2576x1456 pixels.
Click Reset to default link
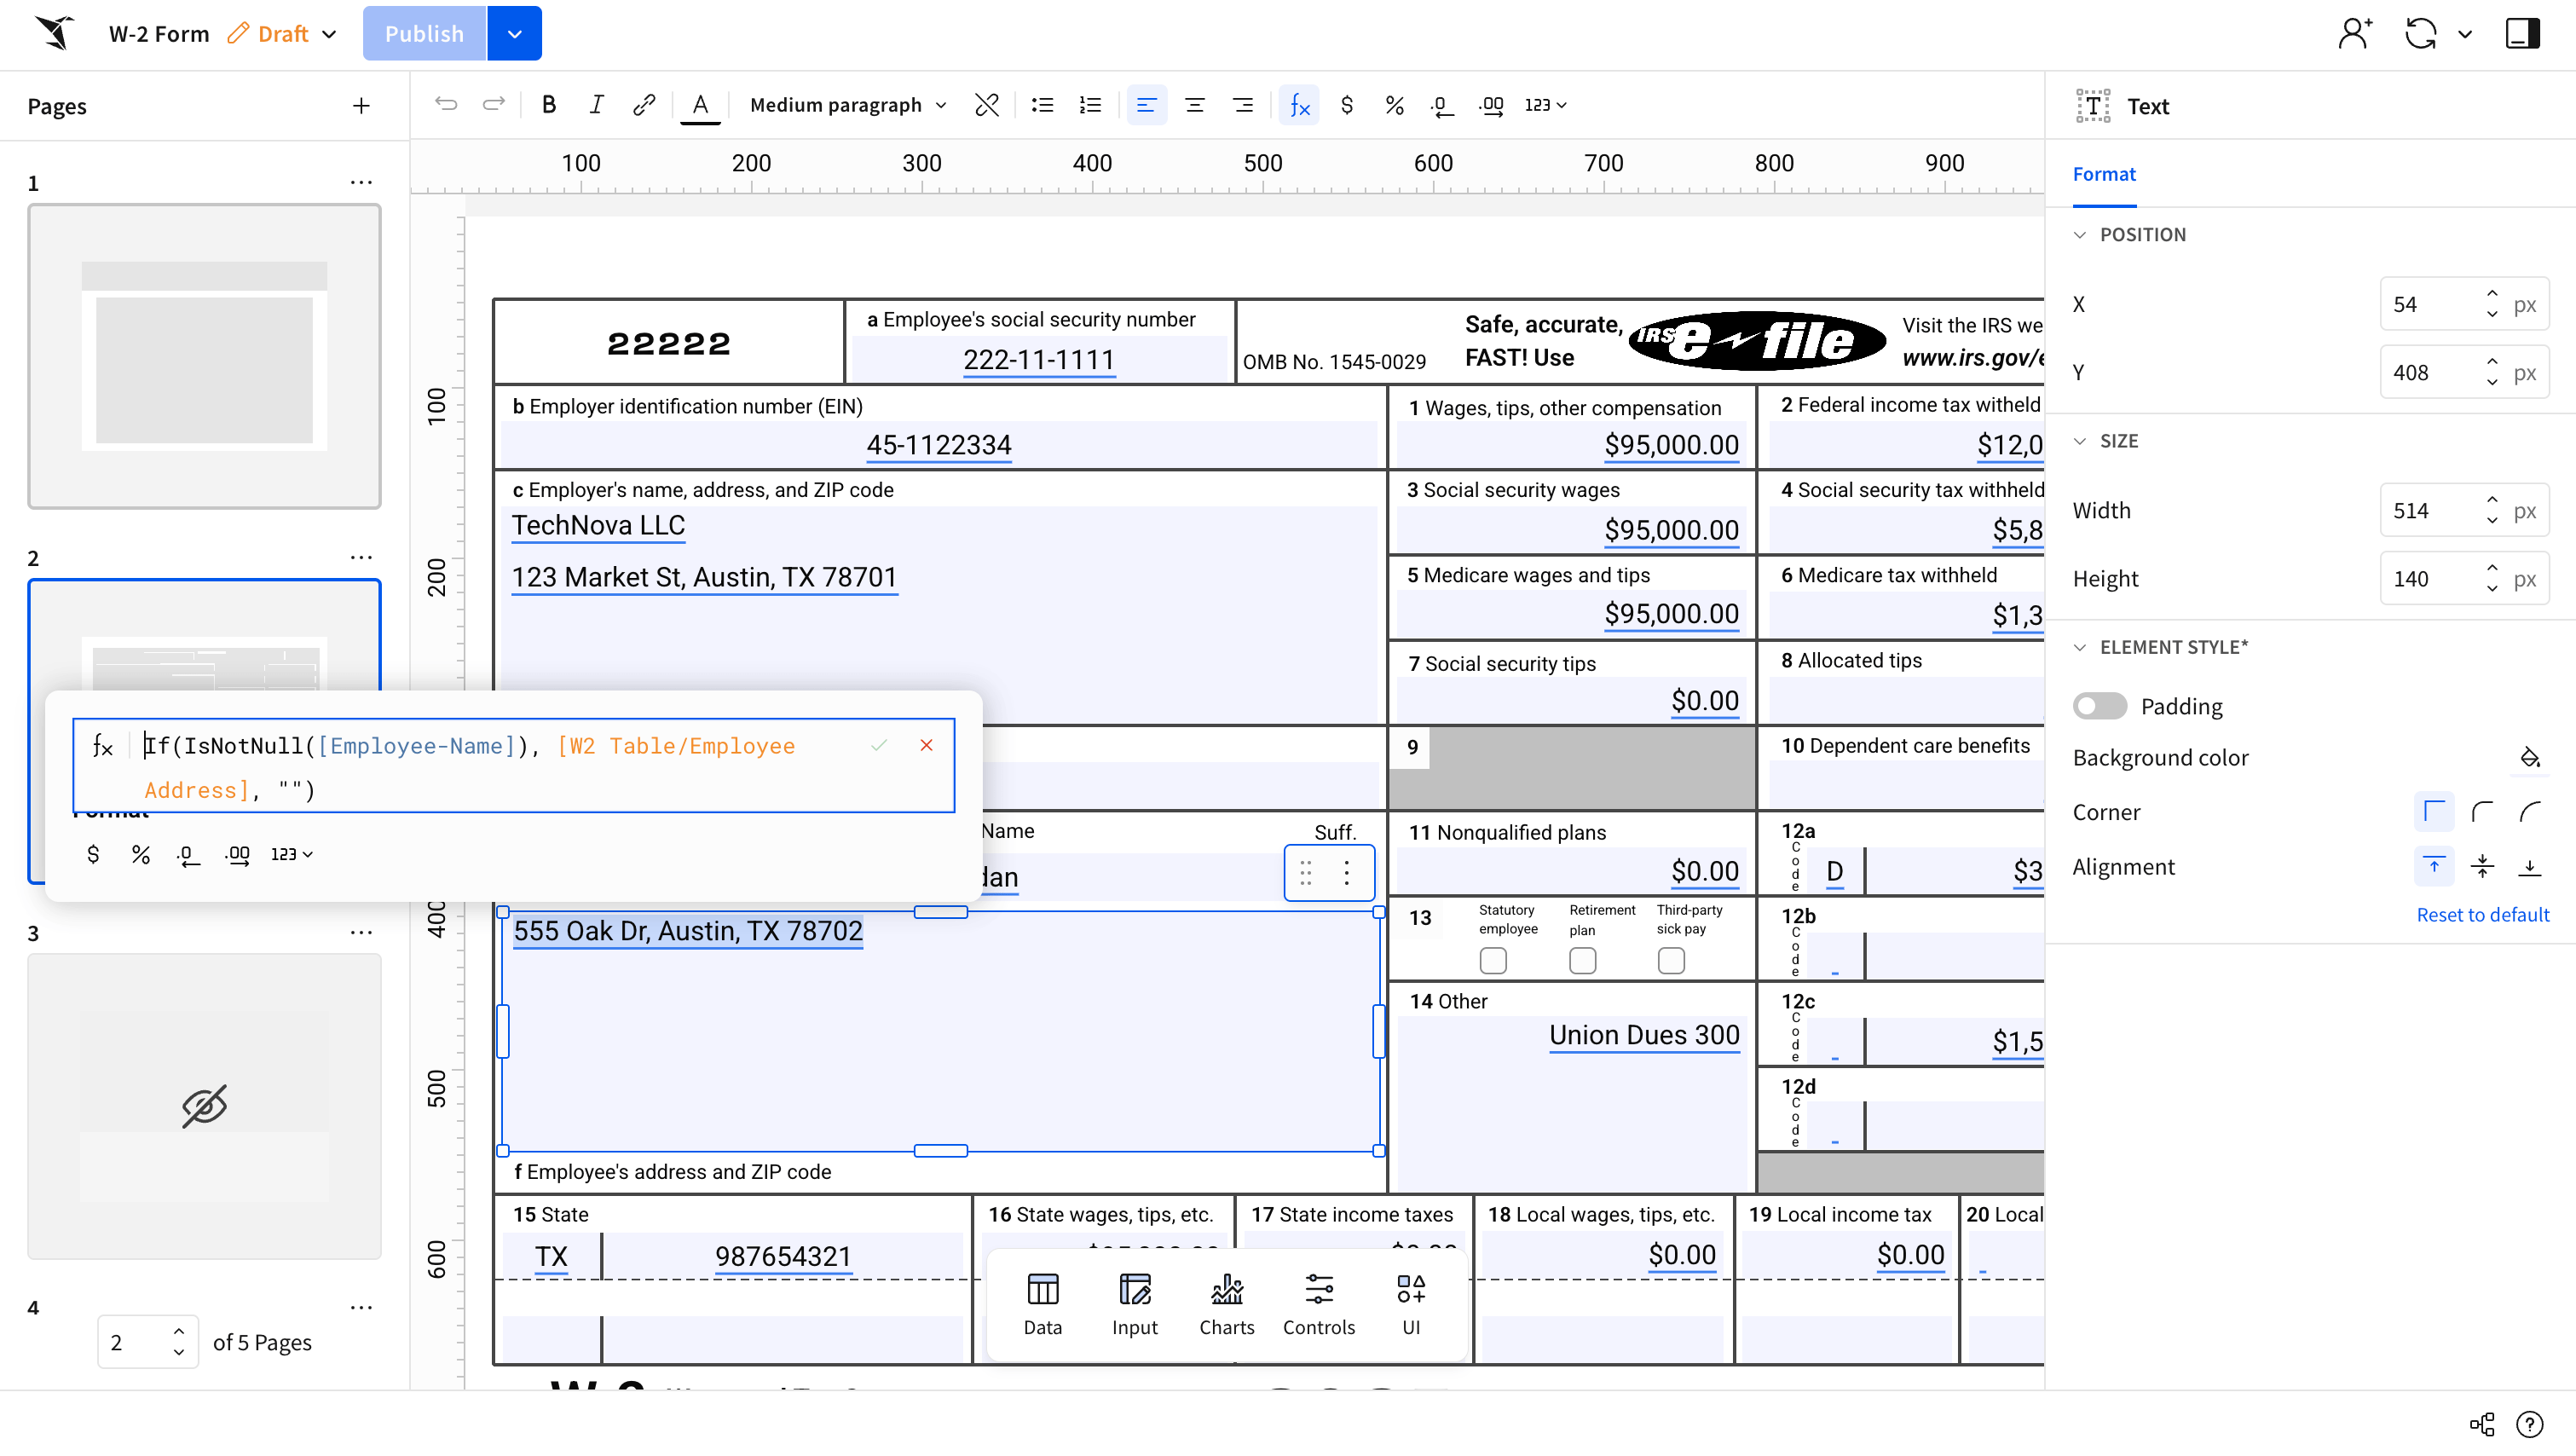click(2482, 914)
